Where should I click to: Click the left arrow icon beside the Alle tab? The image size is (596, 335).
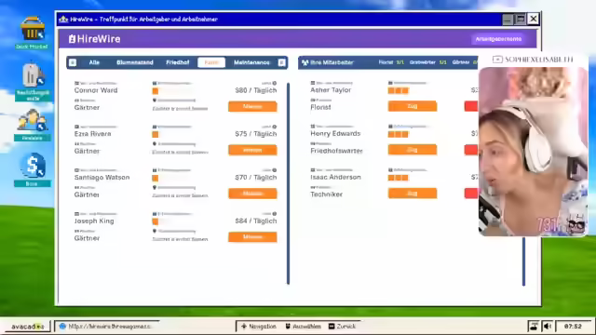73,62
